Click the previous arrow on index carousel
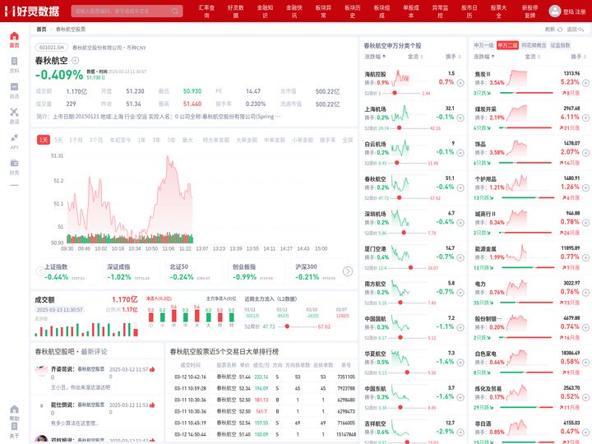Image resolution: width=592 pixels, height=444 pixels. pos(40,271)
